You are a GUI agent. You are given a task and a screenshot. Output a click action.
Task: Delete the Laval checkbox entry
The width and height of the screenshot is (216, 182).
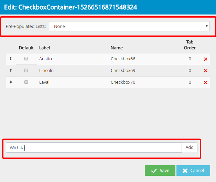(205, 83)
